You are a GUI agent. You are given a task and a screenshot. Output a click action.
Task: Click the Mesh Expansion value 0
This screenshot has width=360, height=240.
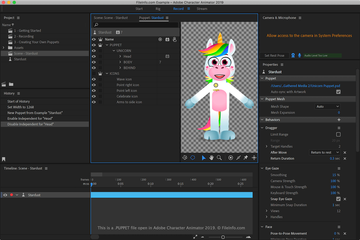click(x=339, y=112)
